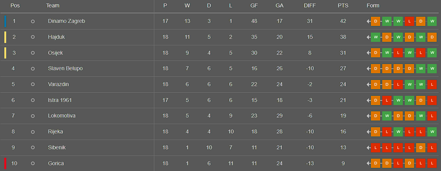Click the red L badge in Dinamo Zagreb's form
The height and width of the screenshot is (171, 441).
click(x=409, y=21)
